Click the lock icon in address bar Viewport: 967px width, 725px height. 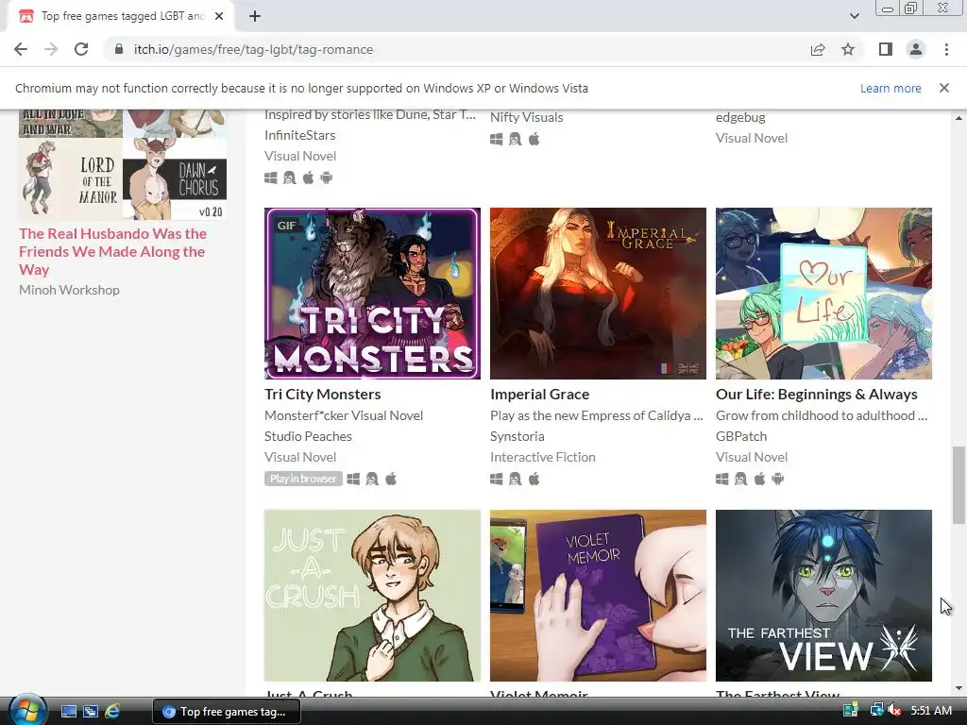(x=119, y=49)
